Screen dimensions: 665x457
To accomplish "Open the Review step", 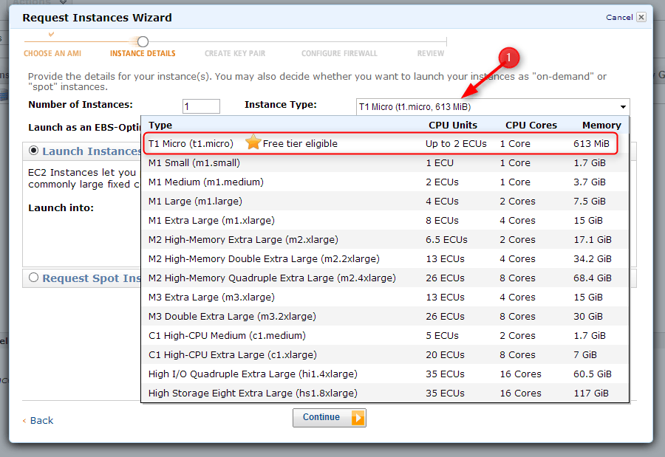I will (431, 53).
